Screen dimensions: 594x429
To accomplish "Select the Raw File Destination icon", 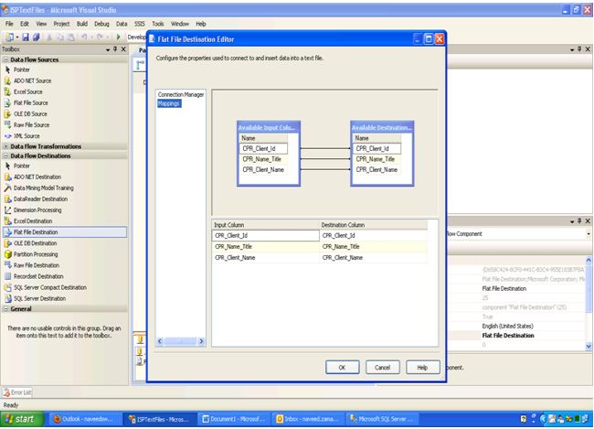I will point(7,265).
